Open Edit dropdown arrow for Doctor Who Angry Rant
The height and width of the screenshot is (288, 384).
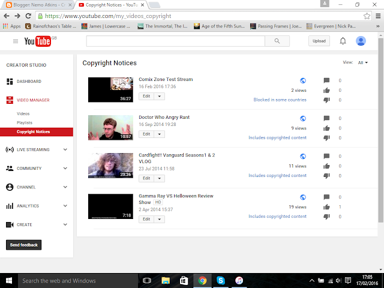[160, 134]
